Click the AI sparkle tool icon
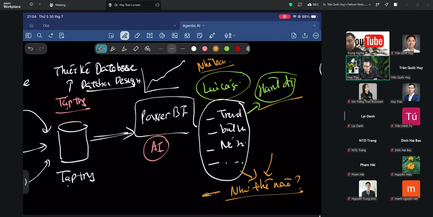 51,36
